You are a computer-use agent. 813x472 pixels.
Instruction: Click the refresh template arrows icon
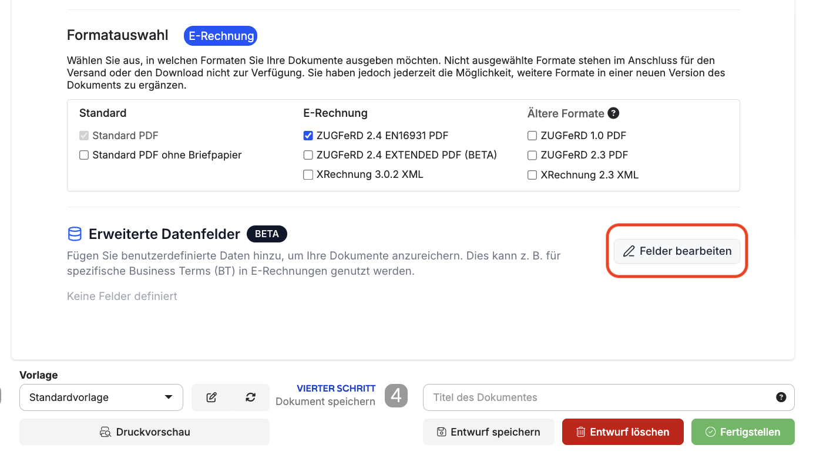(251, 397)
